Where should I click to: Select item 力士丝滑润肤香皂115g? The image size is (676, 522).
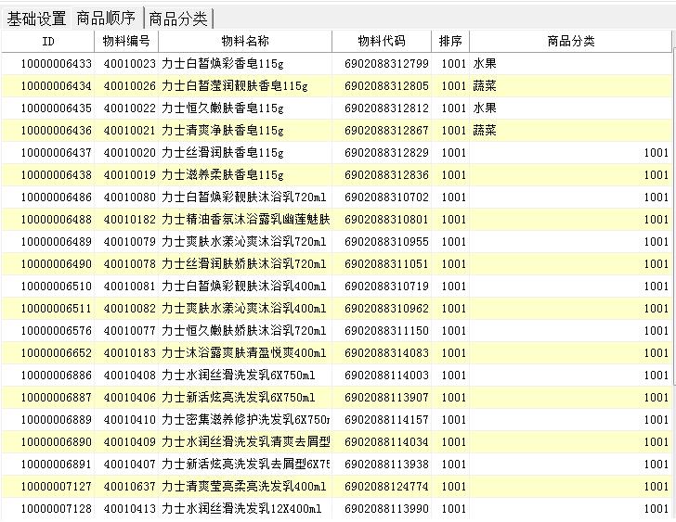click(223, 153)
